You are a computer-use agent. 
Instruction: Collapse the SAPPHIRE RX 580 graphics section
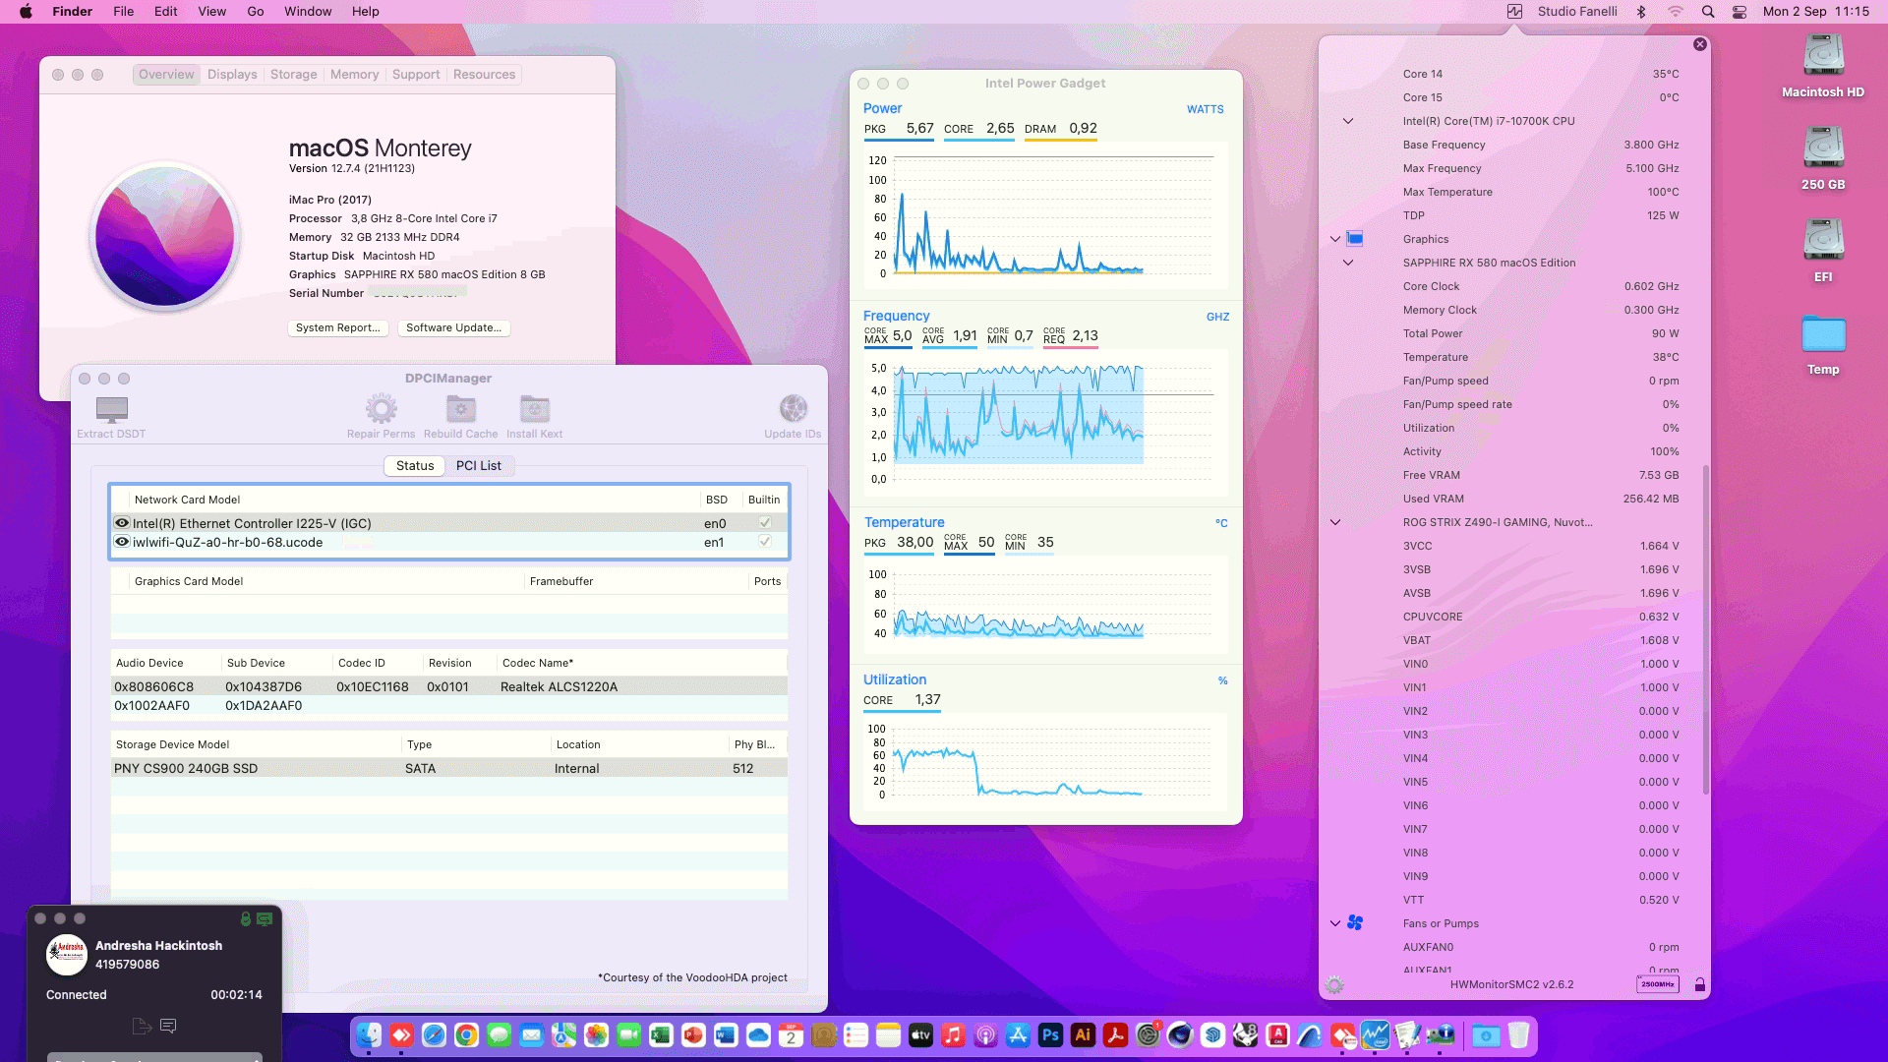pyautogui.click(x=1346, y=263)
